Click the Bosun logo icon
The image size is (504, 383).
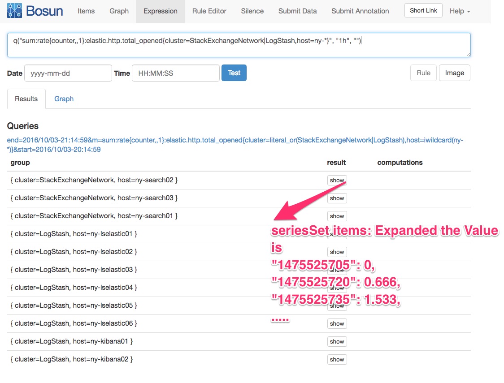pyautogui.click(x=14, y=11)
